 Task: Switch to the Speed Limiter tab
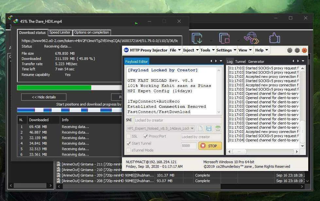pos(60,32)
